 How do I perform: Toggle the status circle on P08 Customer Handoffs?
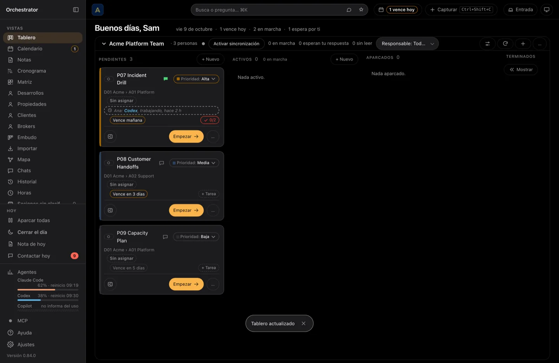109,163
